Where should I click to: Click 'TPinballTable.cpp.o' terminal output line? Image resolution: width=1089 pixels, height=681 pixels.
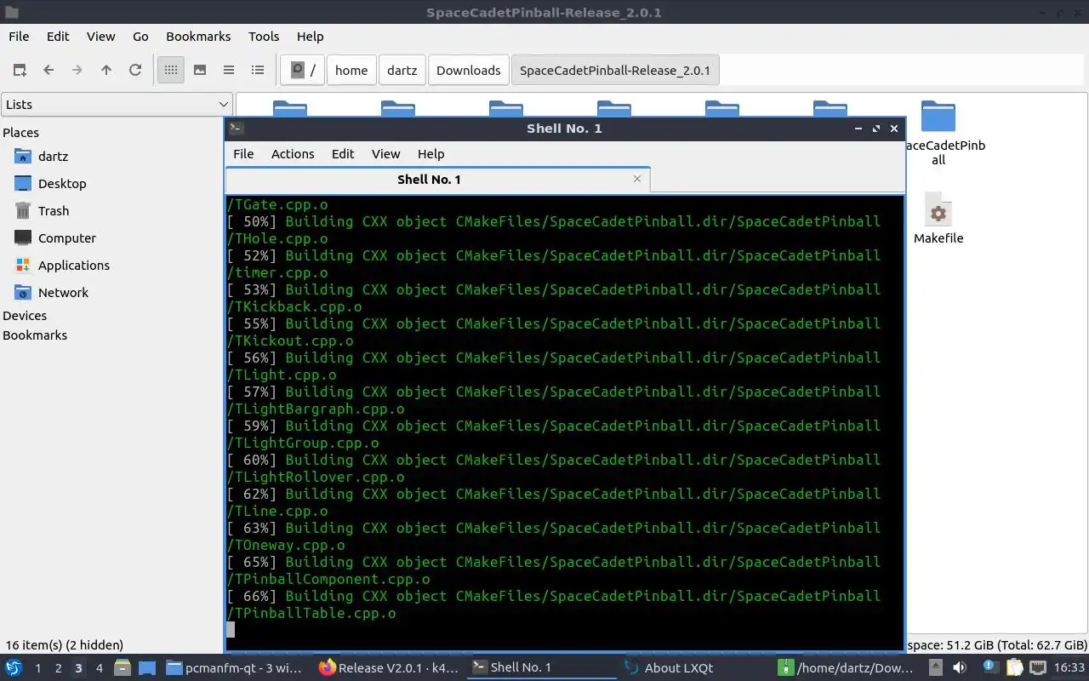(311, 613)
